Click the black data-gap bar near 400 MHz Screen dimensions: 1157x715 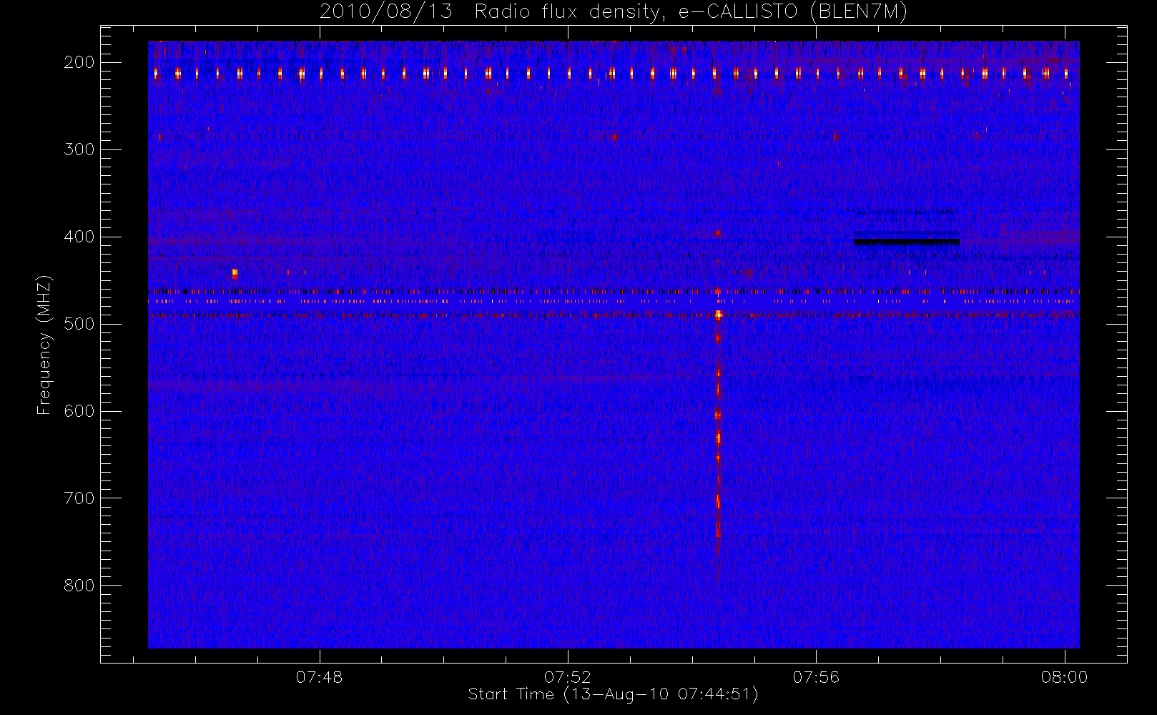click(x=907, y=242)
